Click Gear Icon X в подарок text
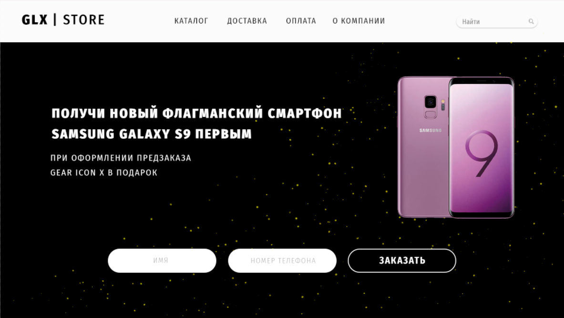Viewport: 564px width, 318px height. (x=104, y=173)
